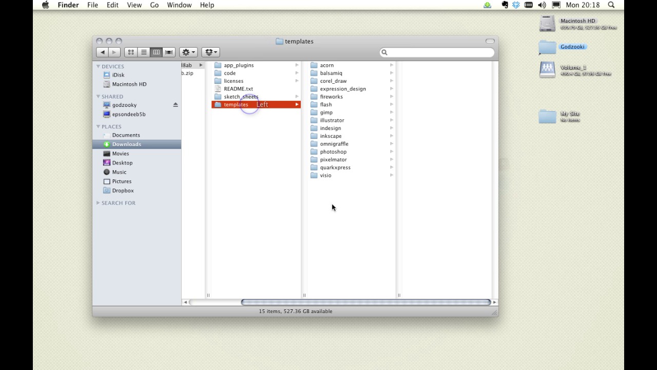Open the Dropbox toolbar dropdown
Image resolution: width=657 pixels, height=370 pixels.
point(211,52)
